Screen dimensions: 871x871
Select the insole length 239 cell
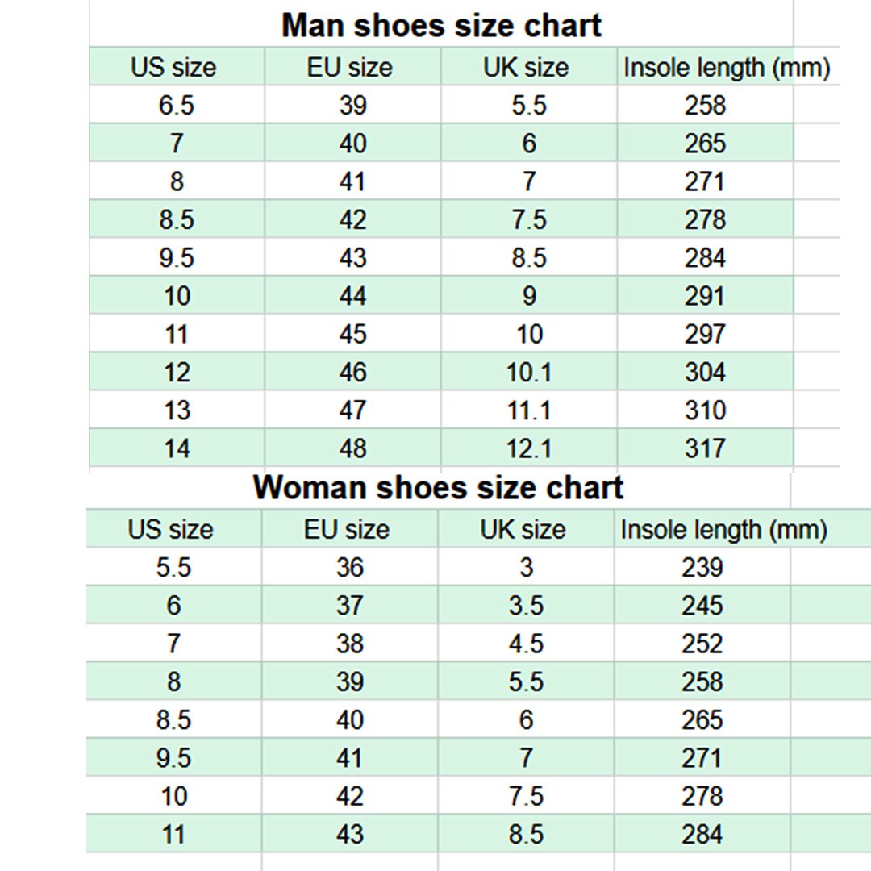[x=702, y=568]
